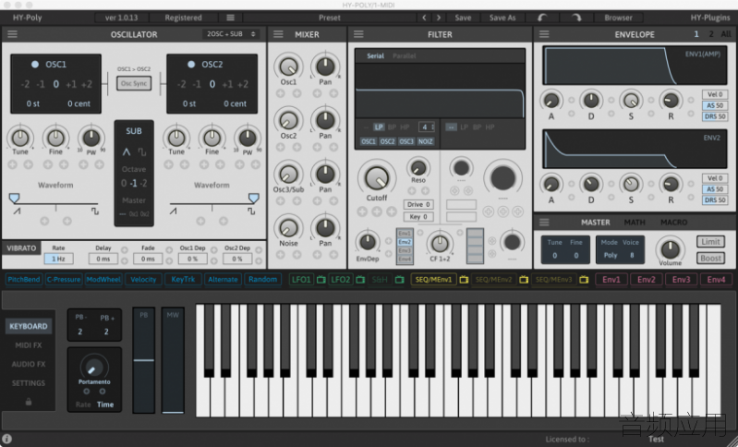The width and height of the screenshot is (738, 447).
Task: Click the redo arrow icon
Action: click(576, 18)
